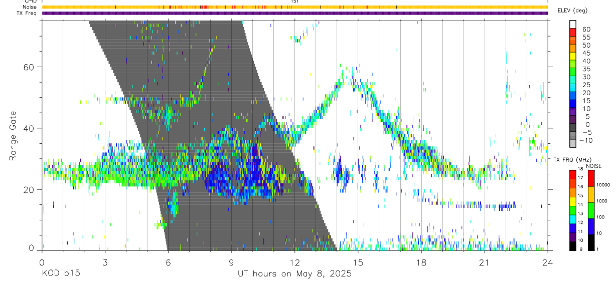Click the TX FRQ legend cyan segment
This screenshot has height=284, width=616.
pyautogui.click(x=572, y=219)
